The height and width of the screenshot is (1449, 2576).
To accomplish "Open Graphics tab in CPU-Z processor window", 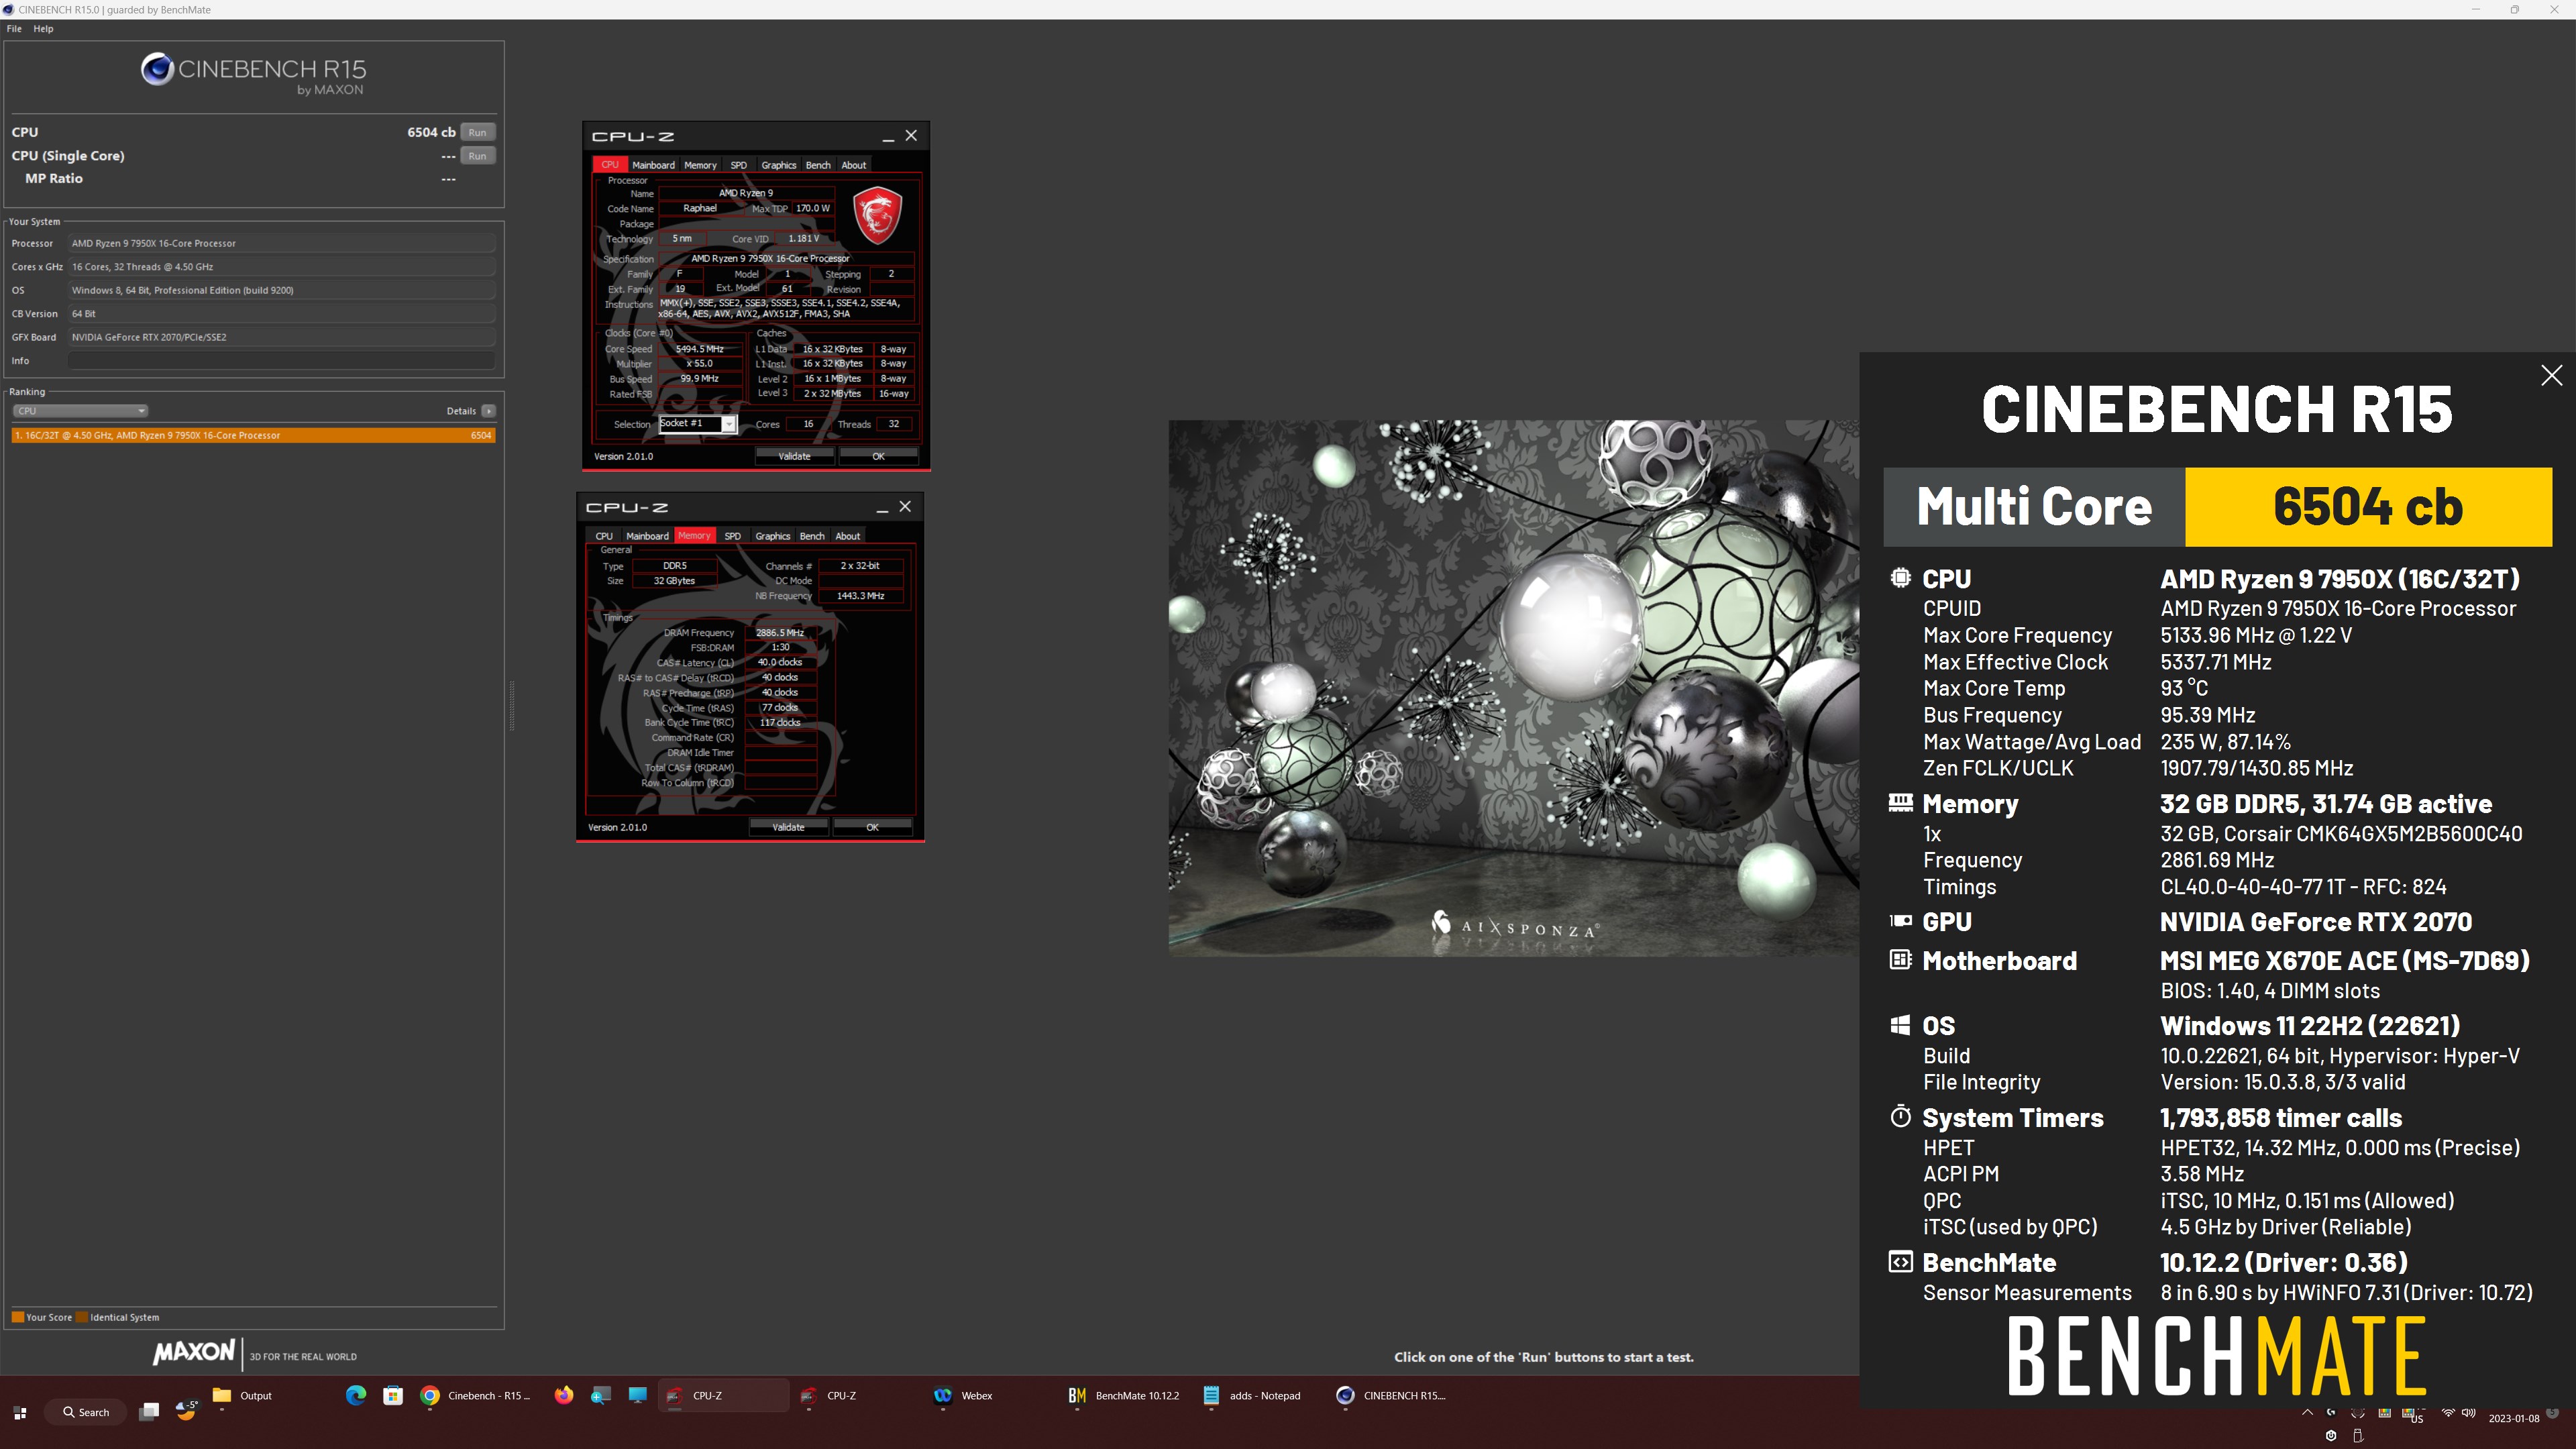I will 778,165.
